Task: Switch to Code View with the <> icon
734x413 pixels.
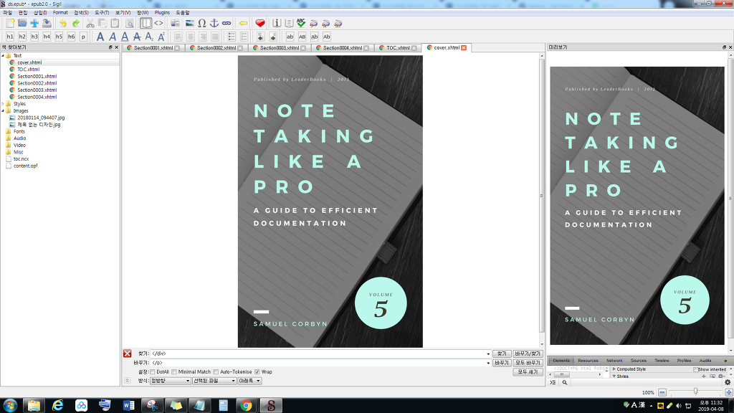Action: 158,24
